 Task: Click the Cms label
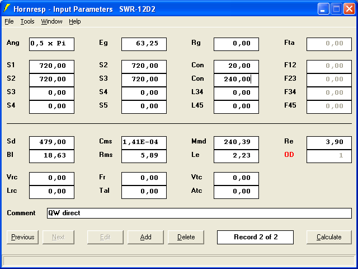pyautogui.click(x=106, y=141)
